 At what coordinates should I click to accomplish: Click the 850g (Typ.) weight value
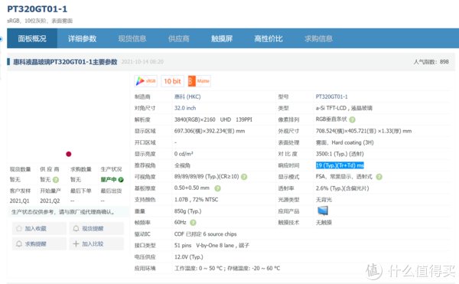pos(187,211)
